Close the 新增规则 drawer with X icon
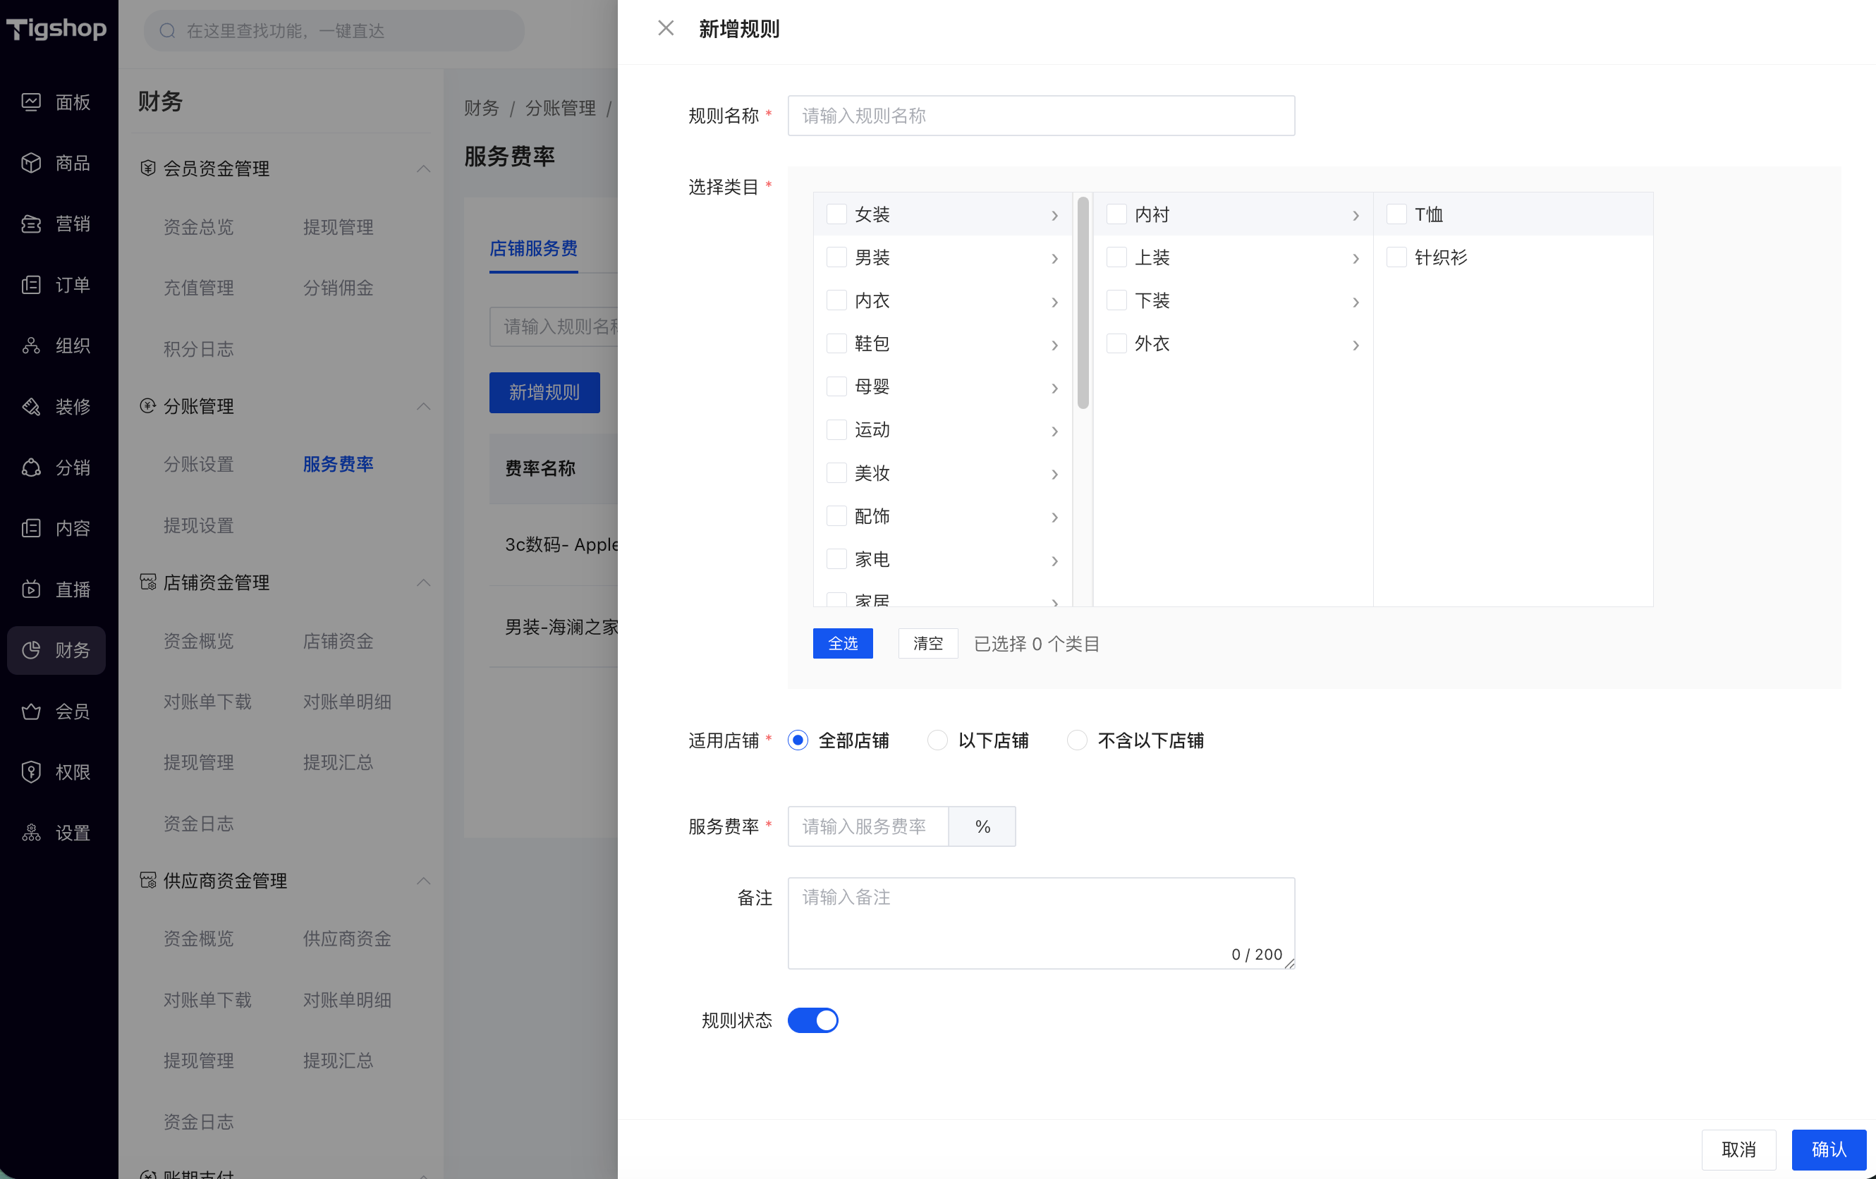The height and width of the screenshot is (1179, 1876). [665, 29]
